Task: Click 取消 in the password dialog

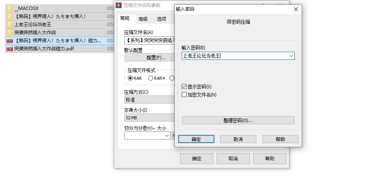Action: coord(238,139)
